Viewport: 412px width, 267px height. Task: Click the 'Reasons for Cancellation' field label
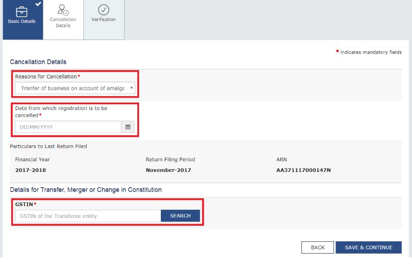click(45, 76)
